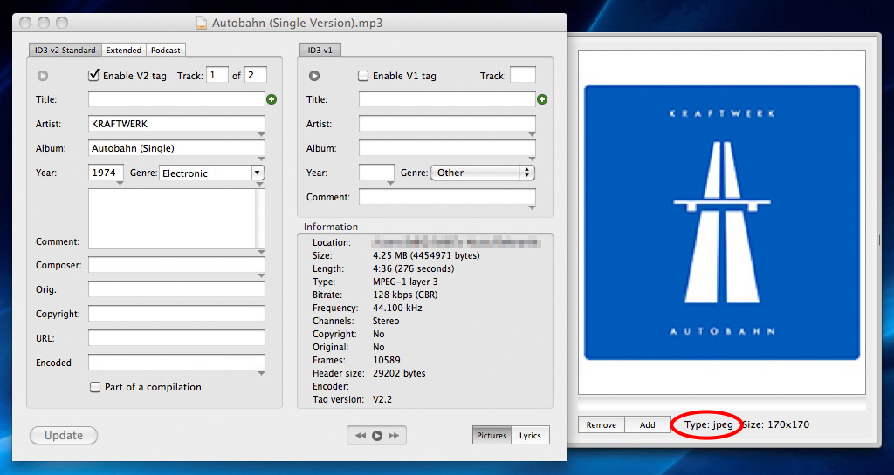Viewport: 894px width, 475px height.
Task: Click the V1 Comment input field
Action: click(x=448, y=197)
